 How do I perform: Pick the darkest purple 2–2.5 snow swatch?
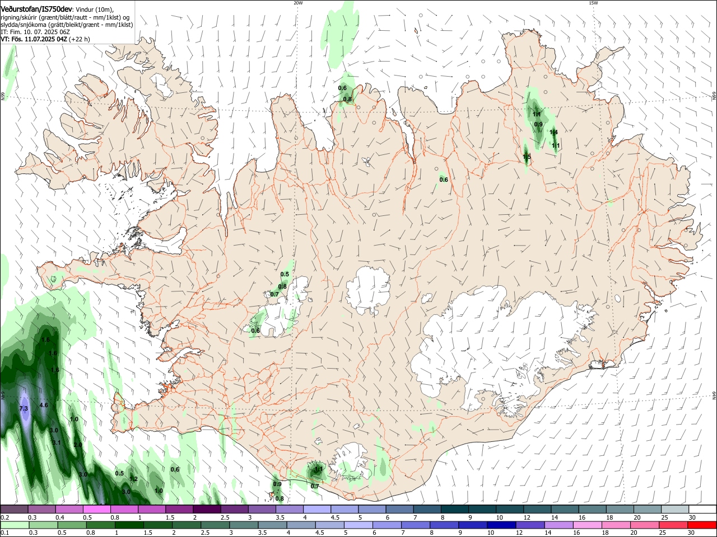207,509
